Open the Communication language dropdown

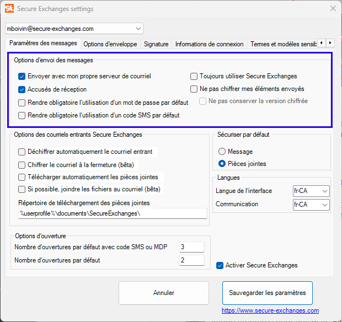311,205
